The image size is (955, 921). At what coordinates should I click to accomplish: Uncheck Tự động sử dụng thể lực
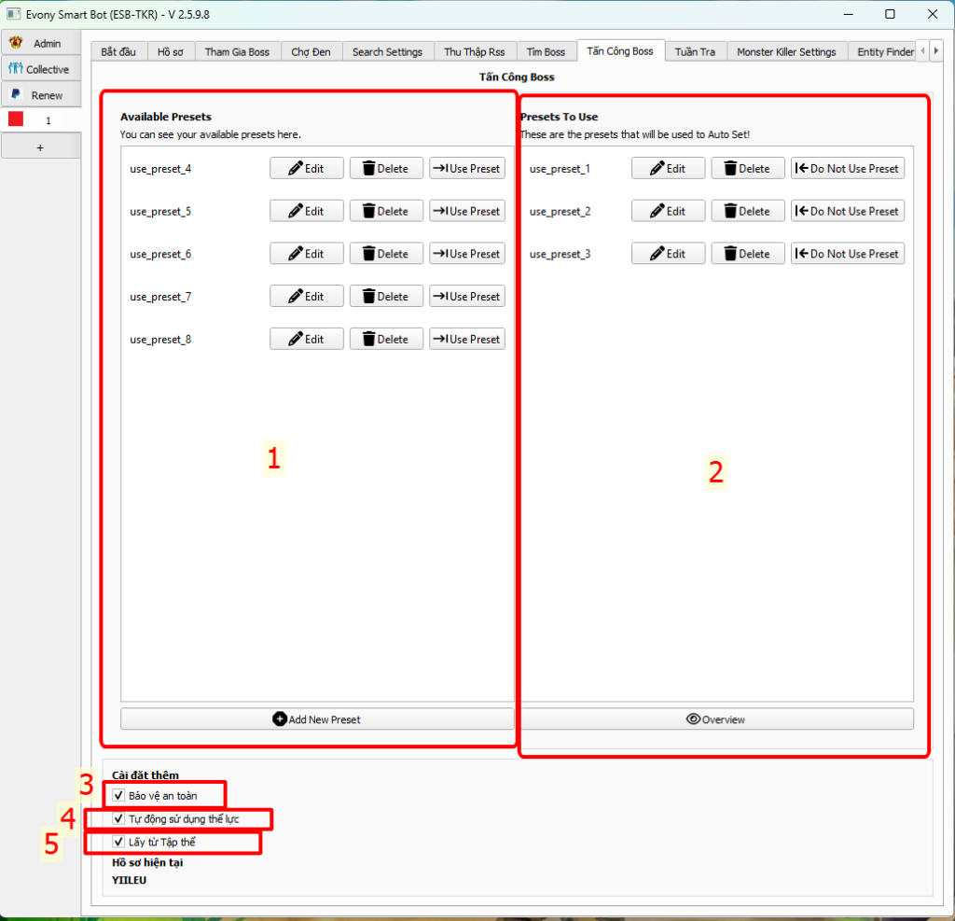118,818
